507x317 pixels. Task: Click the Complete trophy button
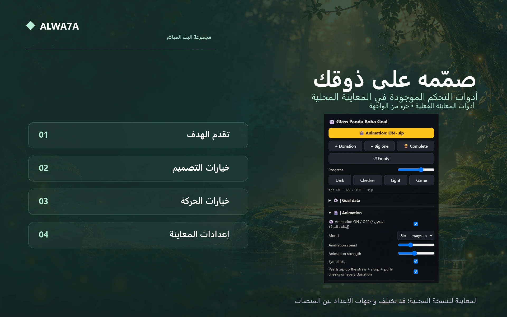pos(415,146)
